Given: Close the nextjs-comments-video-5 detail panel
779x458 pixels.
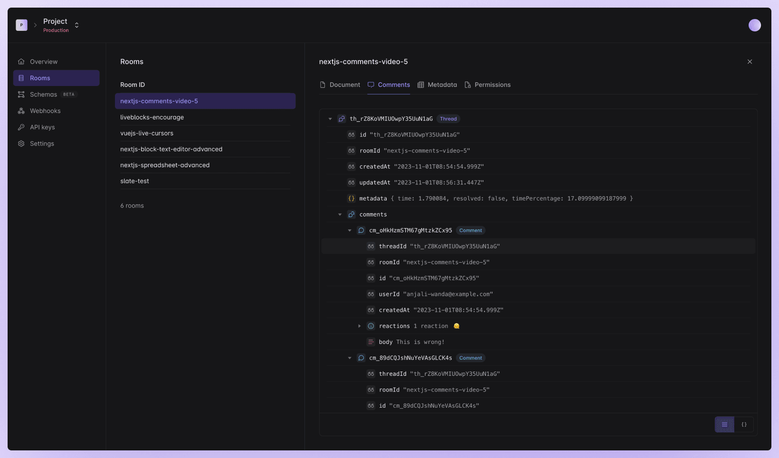Looking at the screenshot, I should (750, 61).
